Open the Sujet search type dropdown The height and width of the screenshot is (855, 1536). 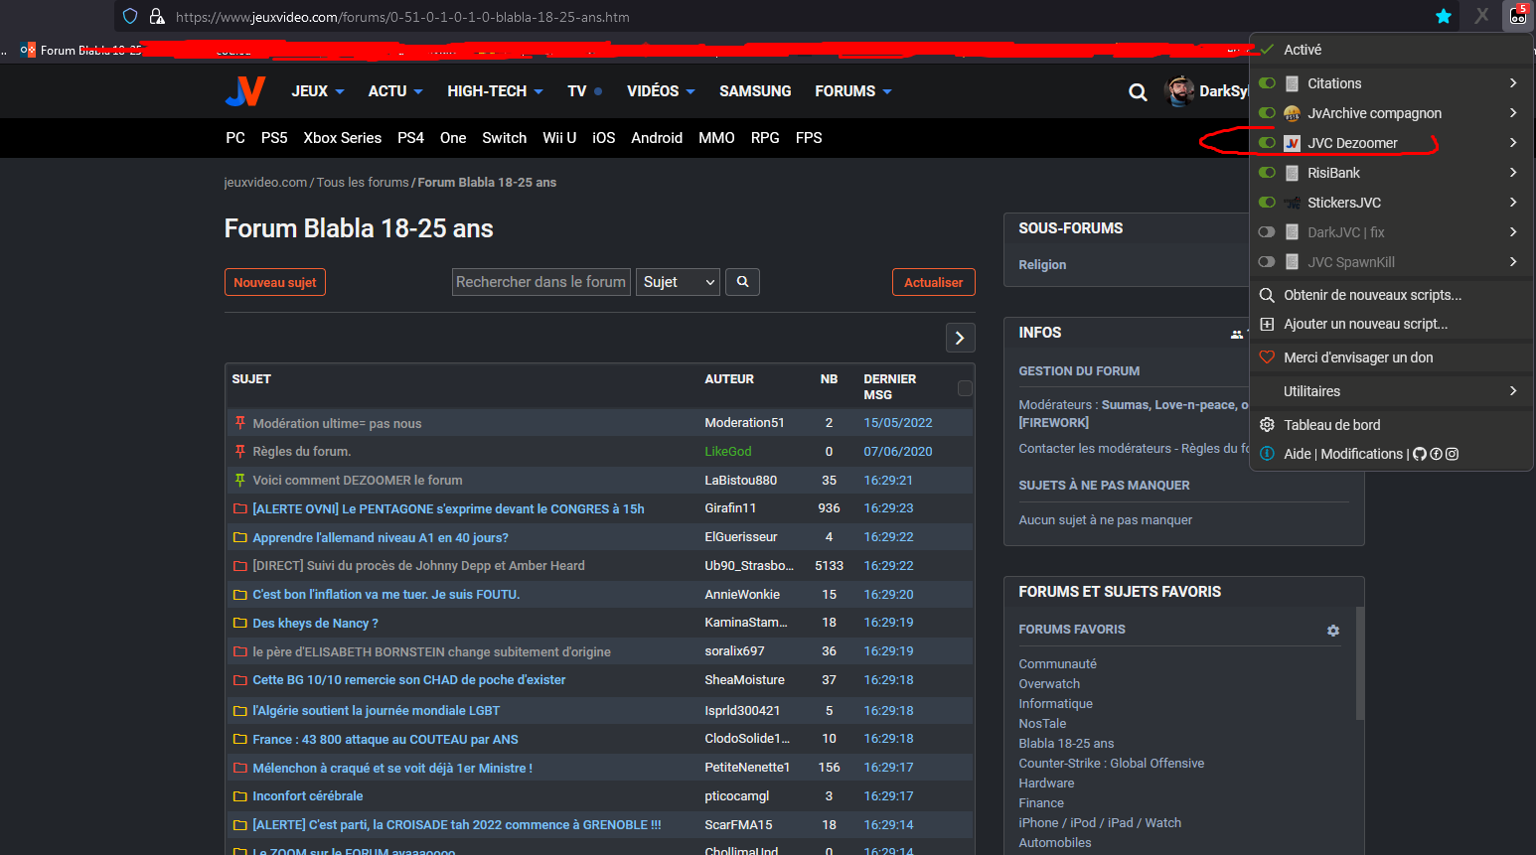(679, 282)
